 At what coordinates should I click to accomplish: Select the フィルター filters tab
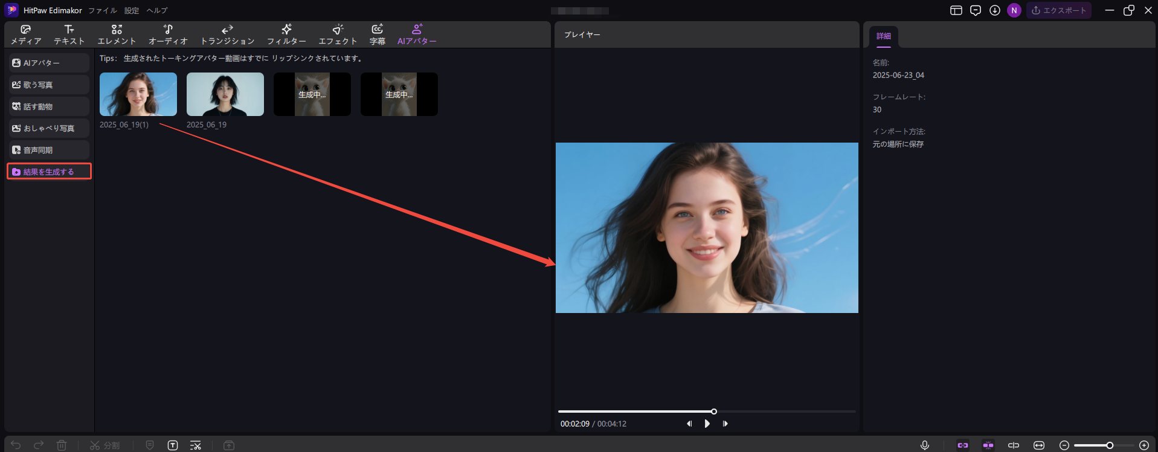click(x=286, y=35)
